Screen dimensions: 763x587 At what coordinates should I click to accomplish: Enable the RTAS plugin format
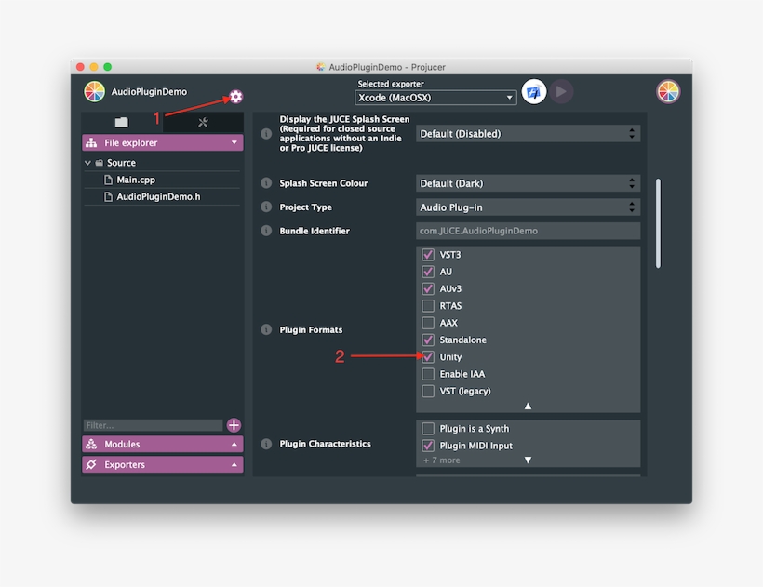pos(428,305)
